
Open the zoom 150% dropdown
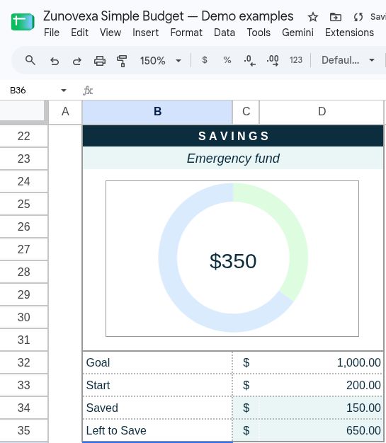coord(161,60)
